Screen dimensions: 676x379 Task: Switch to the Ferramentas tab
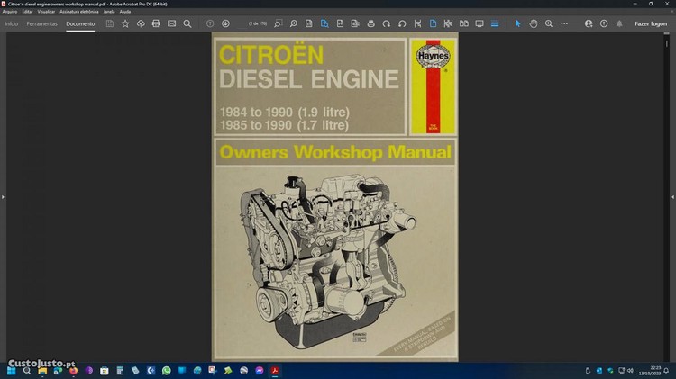click(41, 23)
